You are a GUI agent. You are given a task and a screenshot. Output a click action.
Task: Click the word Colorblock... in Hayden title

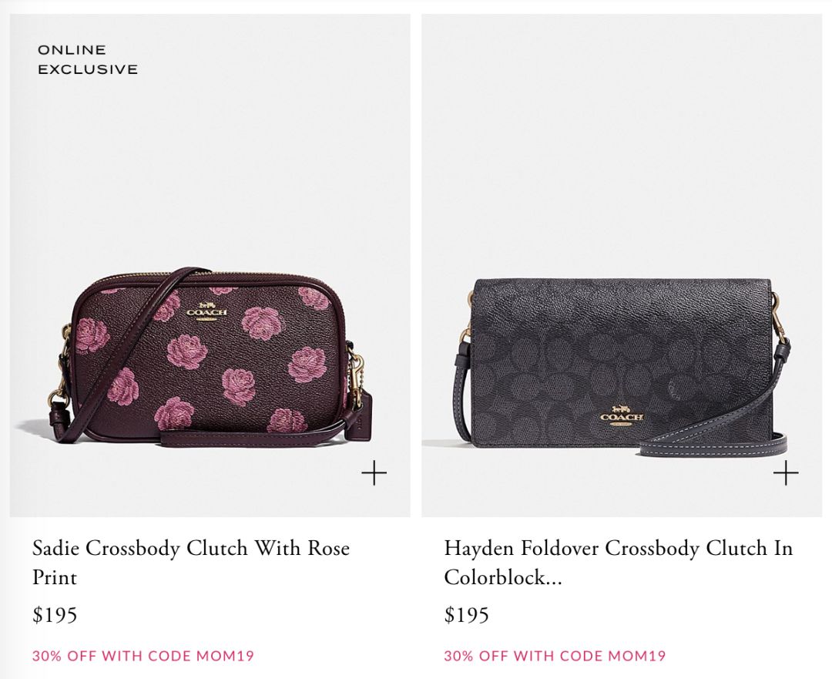tap(503, 577)
